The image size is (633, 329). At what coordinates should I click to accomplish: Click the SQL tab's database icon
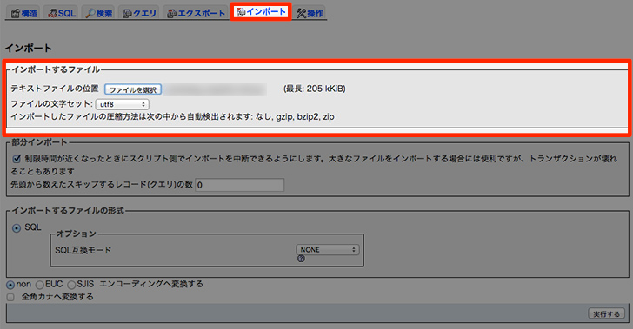(52, 13)
